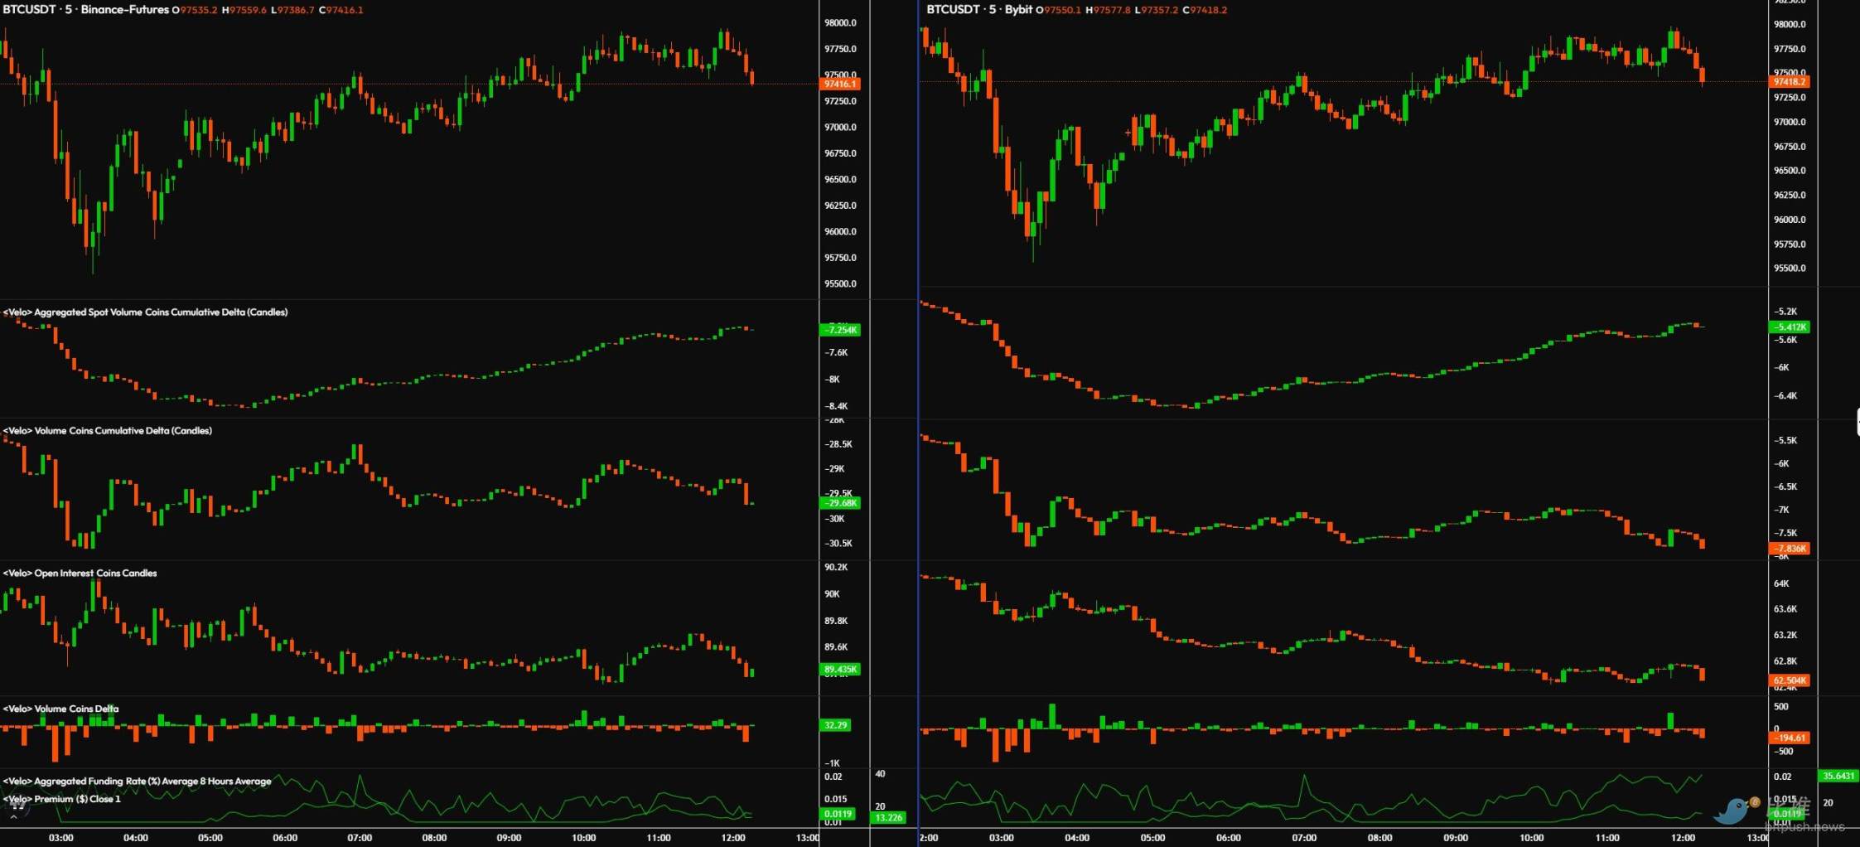
Task: Select the Volume Coins Cumulative Delta legend
Action: click(x=108, y=431)
